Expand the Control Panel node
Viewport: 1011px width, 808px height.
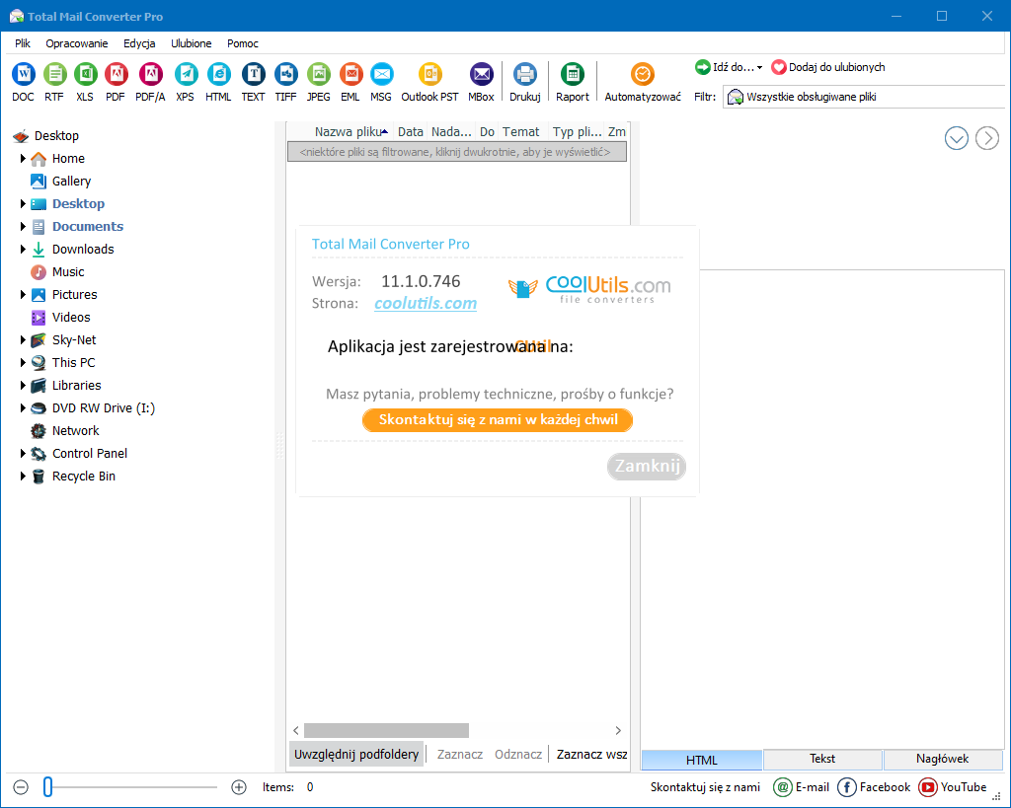click(x=23, y=453)
